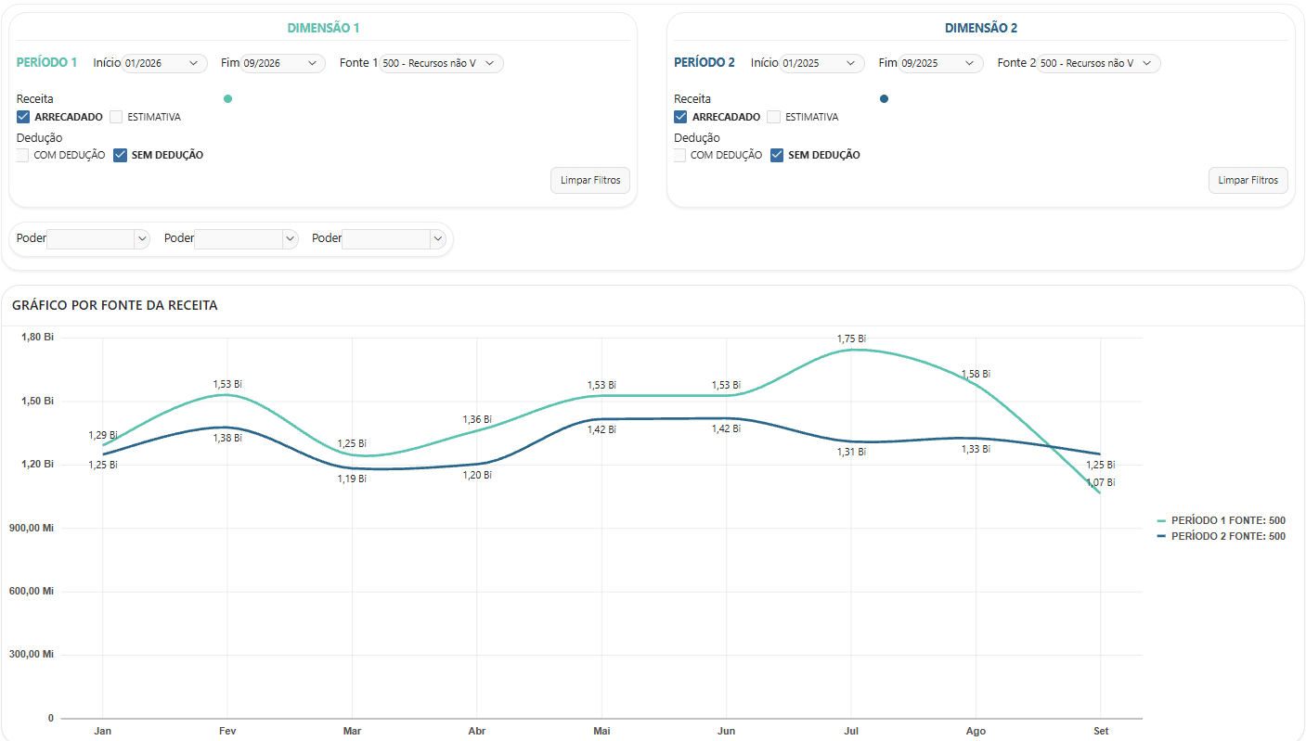Expand the Fonte 1 dropdown
Viewport: 1306px width, 741px height.
[x=442, y=63]
